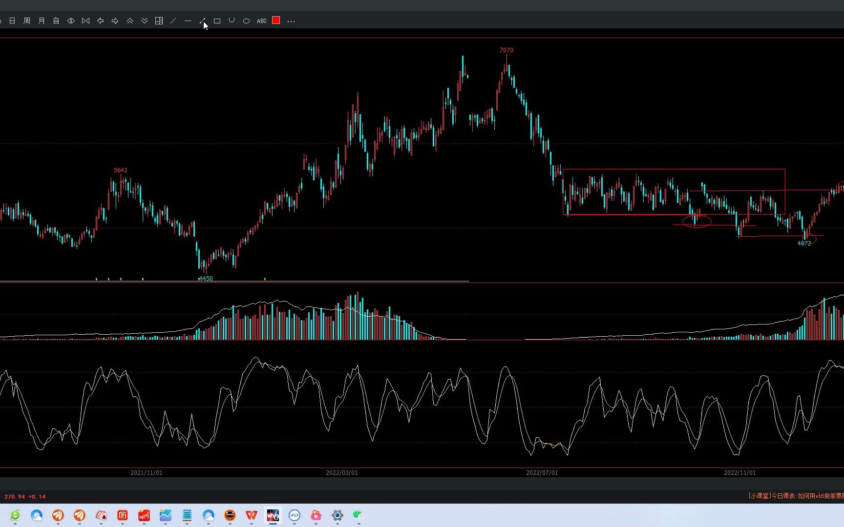844x527 pixels.
Task: Select the rectangle drawing tool
Action: (217, 21)
